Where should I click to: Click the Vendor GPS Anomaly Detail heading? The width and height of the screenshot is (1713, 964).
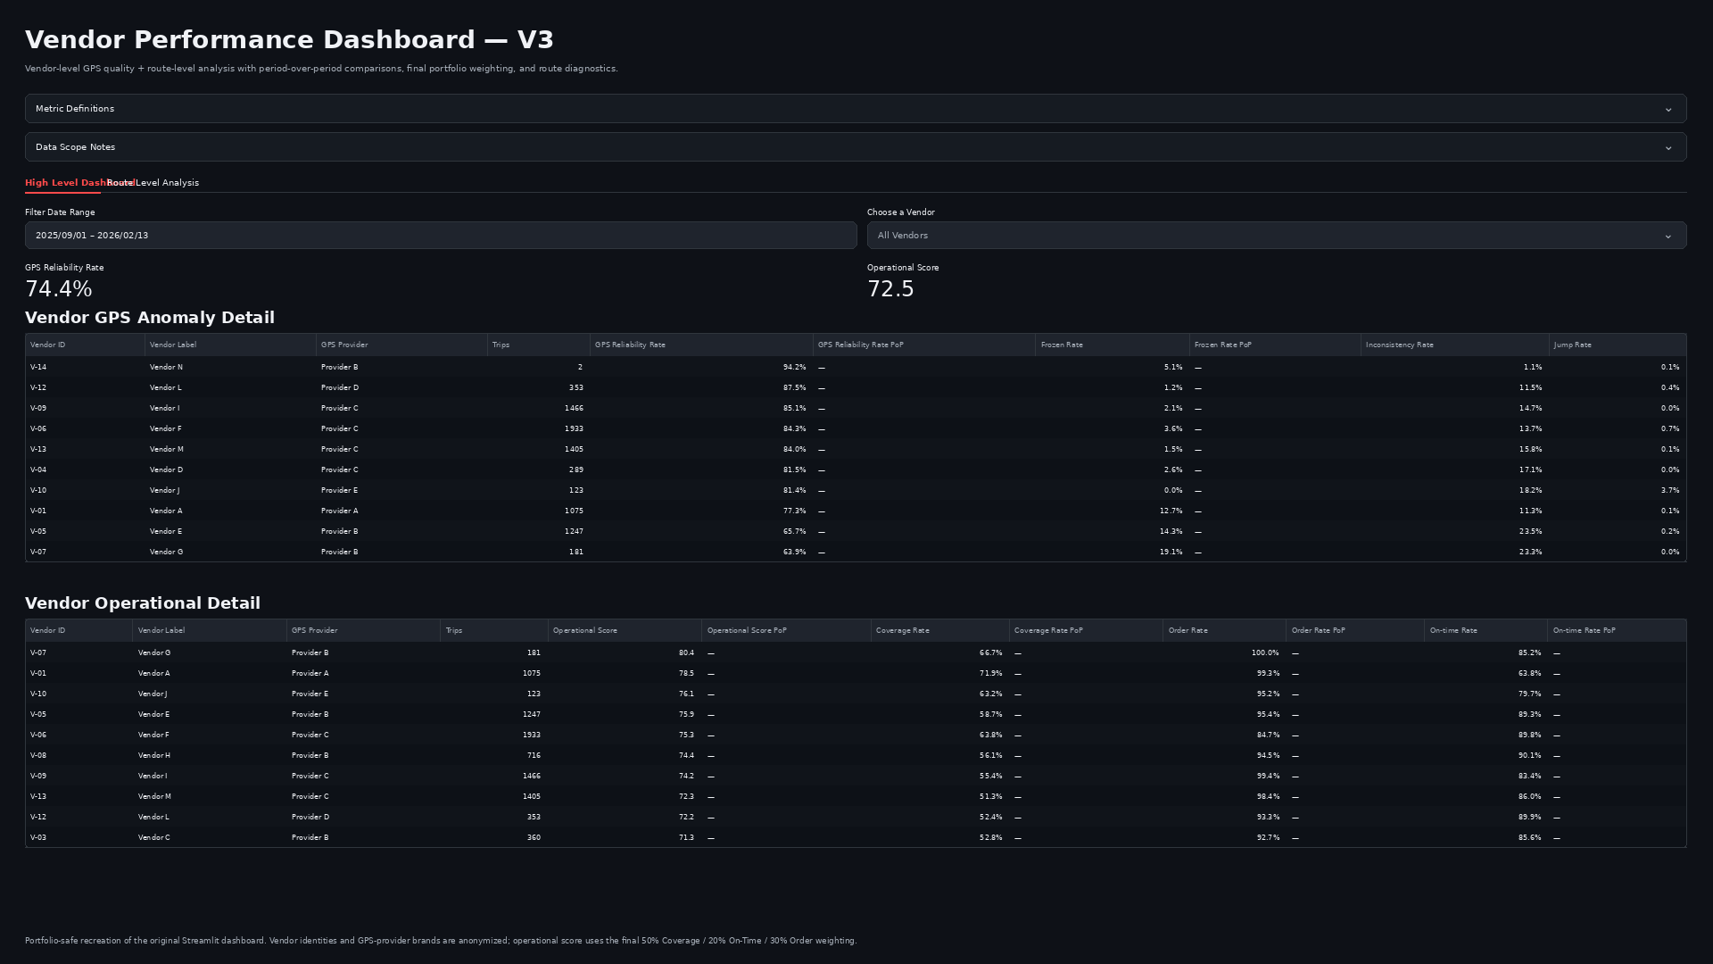[x=150, y=318]
